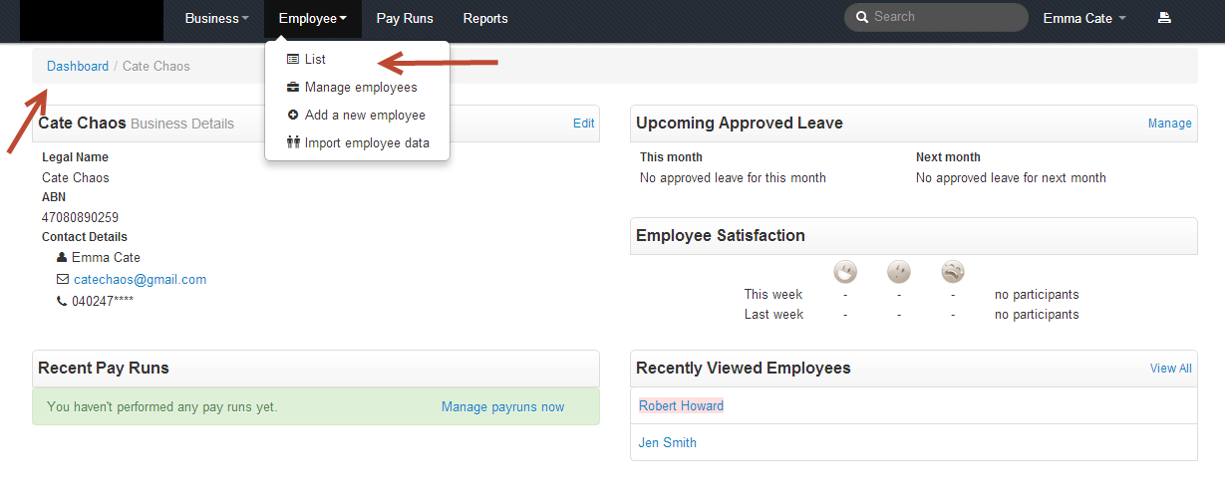View All recently viewed employees
This screenshot has height=502, width=1225.
tap(1170, 368)
